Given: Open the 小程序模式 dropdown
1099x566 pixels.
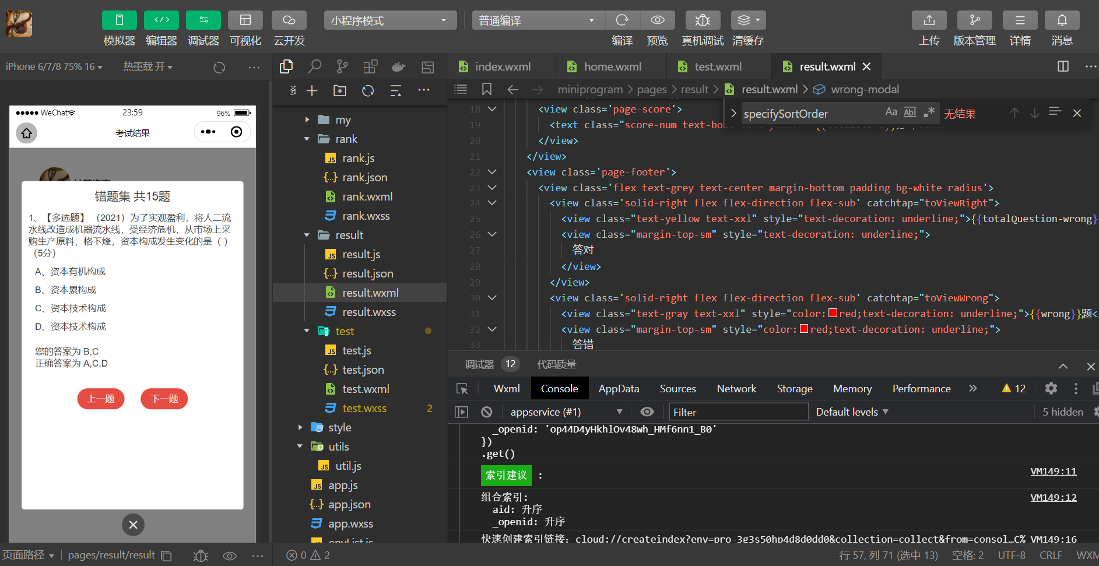Looking at the screenshot, I should pyautogui.click(x=389, y=20).
